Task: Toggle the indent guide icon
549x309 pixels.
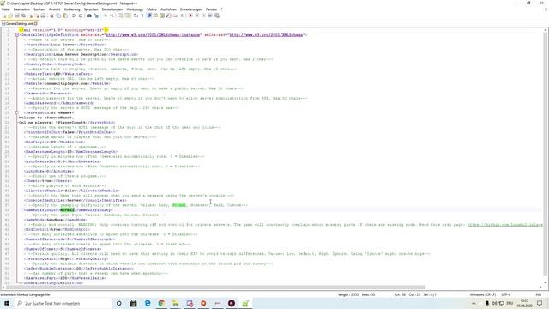Action: [149, 15]
